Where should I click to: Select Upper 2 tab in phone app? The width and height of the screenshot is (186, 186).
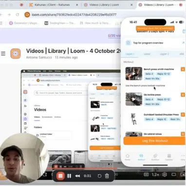164,54
